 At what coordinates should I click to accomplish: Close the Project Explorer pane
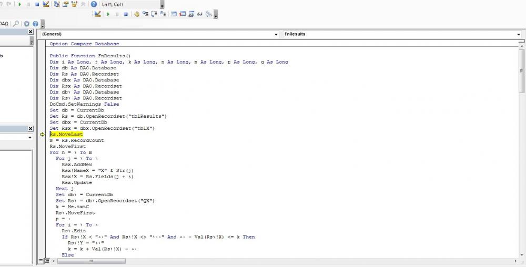[31, 32]
